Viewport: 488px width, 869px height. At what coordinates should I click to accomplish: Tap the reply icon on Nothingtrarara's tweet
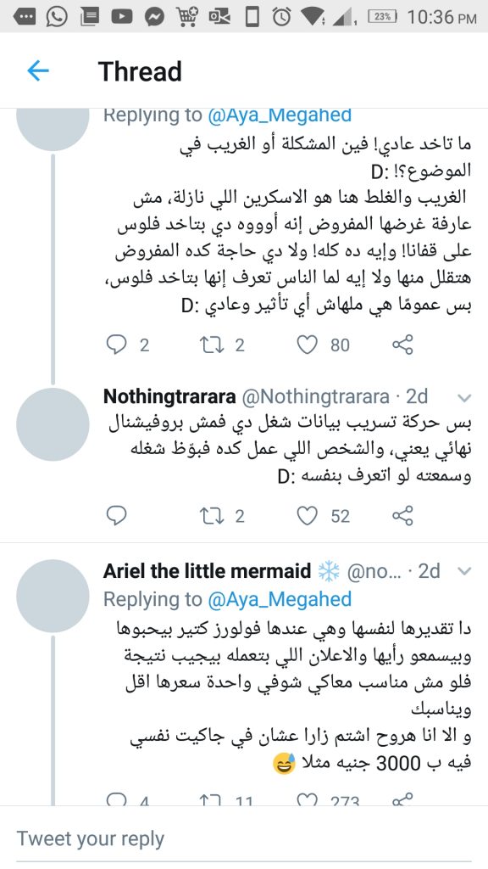coord(116,515)
